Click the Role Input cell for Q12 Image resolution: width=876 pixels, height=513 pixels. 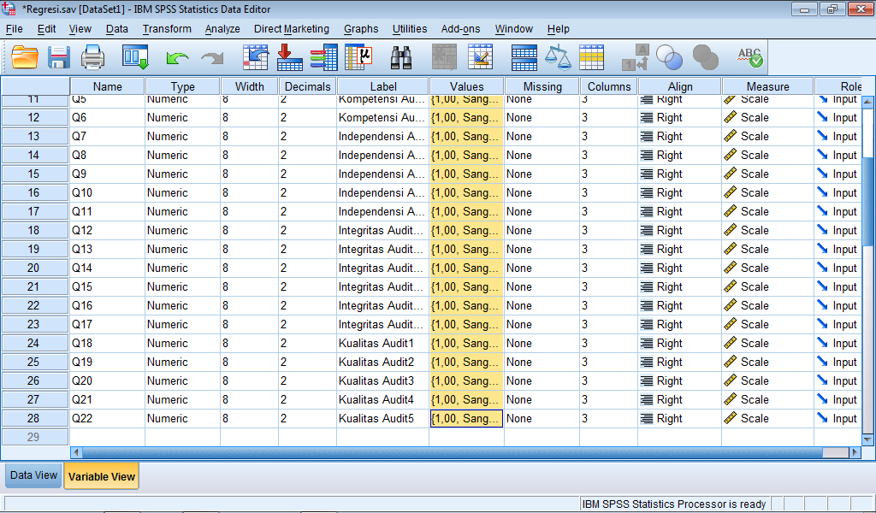pyautogui.click(x=838, y=231)
